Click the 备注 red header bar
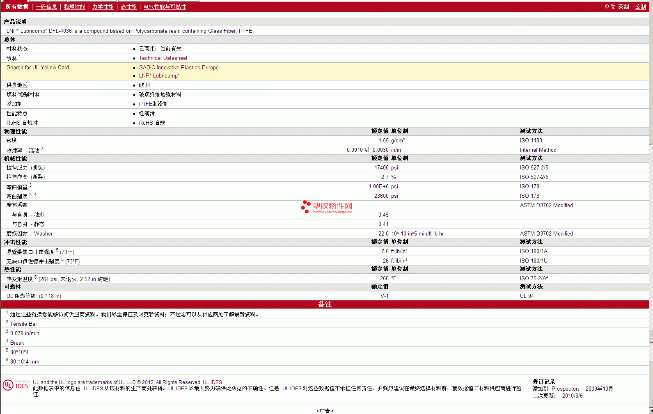Image resolution: width=653 pixels, height=414 pixels. coord(325,304)
